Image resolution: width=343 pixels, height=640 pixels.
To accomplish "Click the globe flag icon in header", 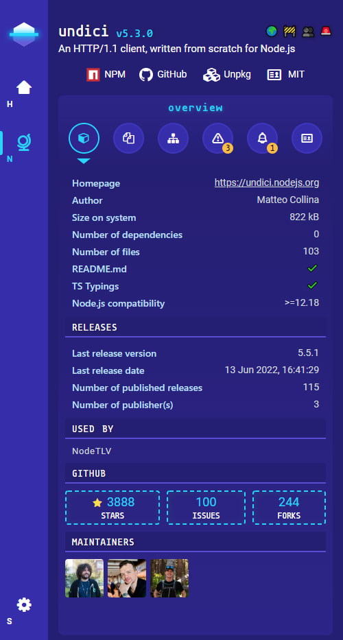I will coord(272,31).
